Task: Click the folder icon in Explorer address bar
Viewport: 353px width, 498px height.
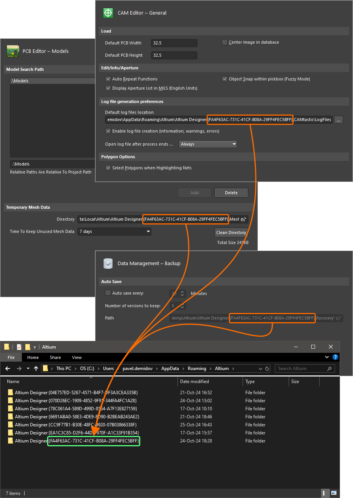Action: click(46, 369)
